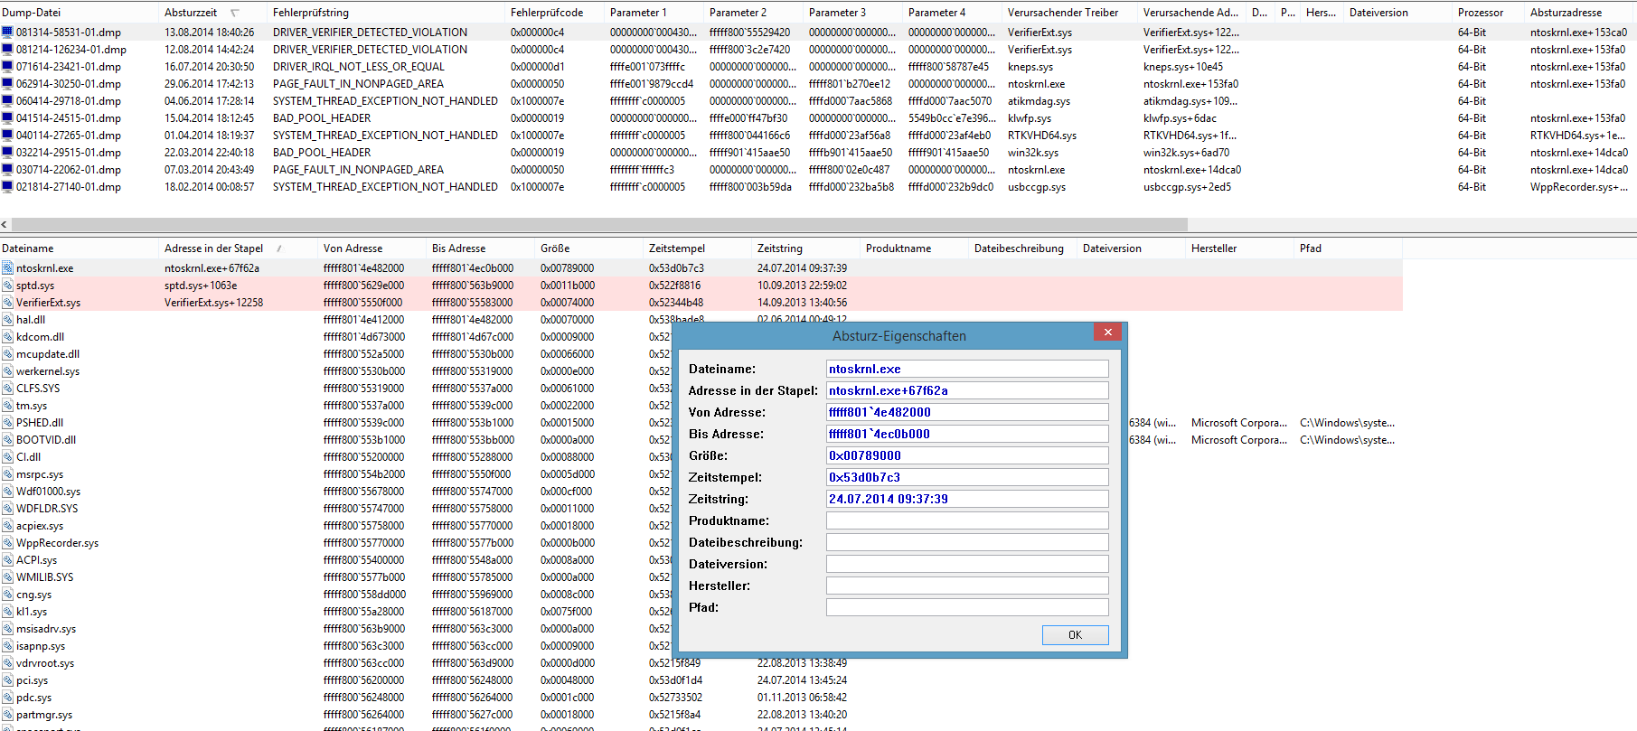Click the msrpc.sys module icon

point(7,473)
